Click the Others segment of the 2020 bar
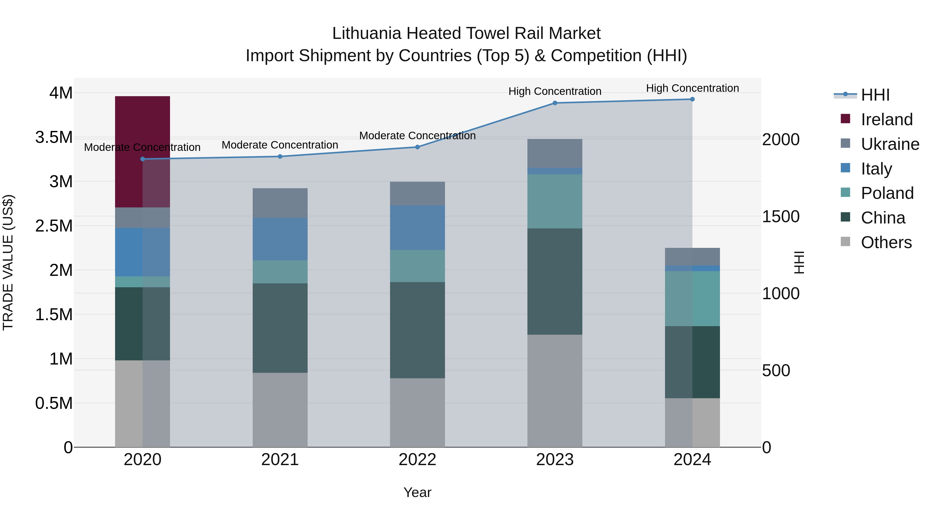This screenshot has width=933, height=525. [x=142, y=404]
